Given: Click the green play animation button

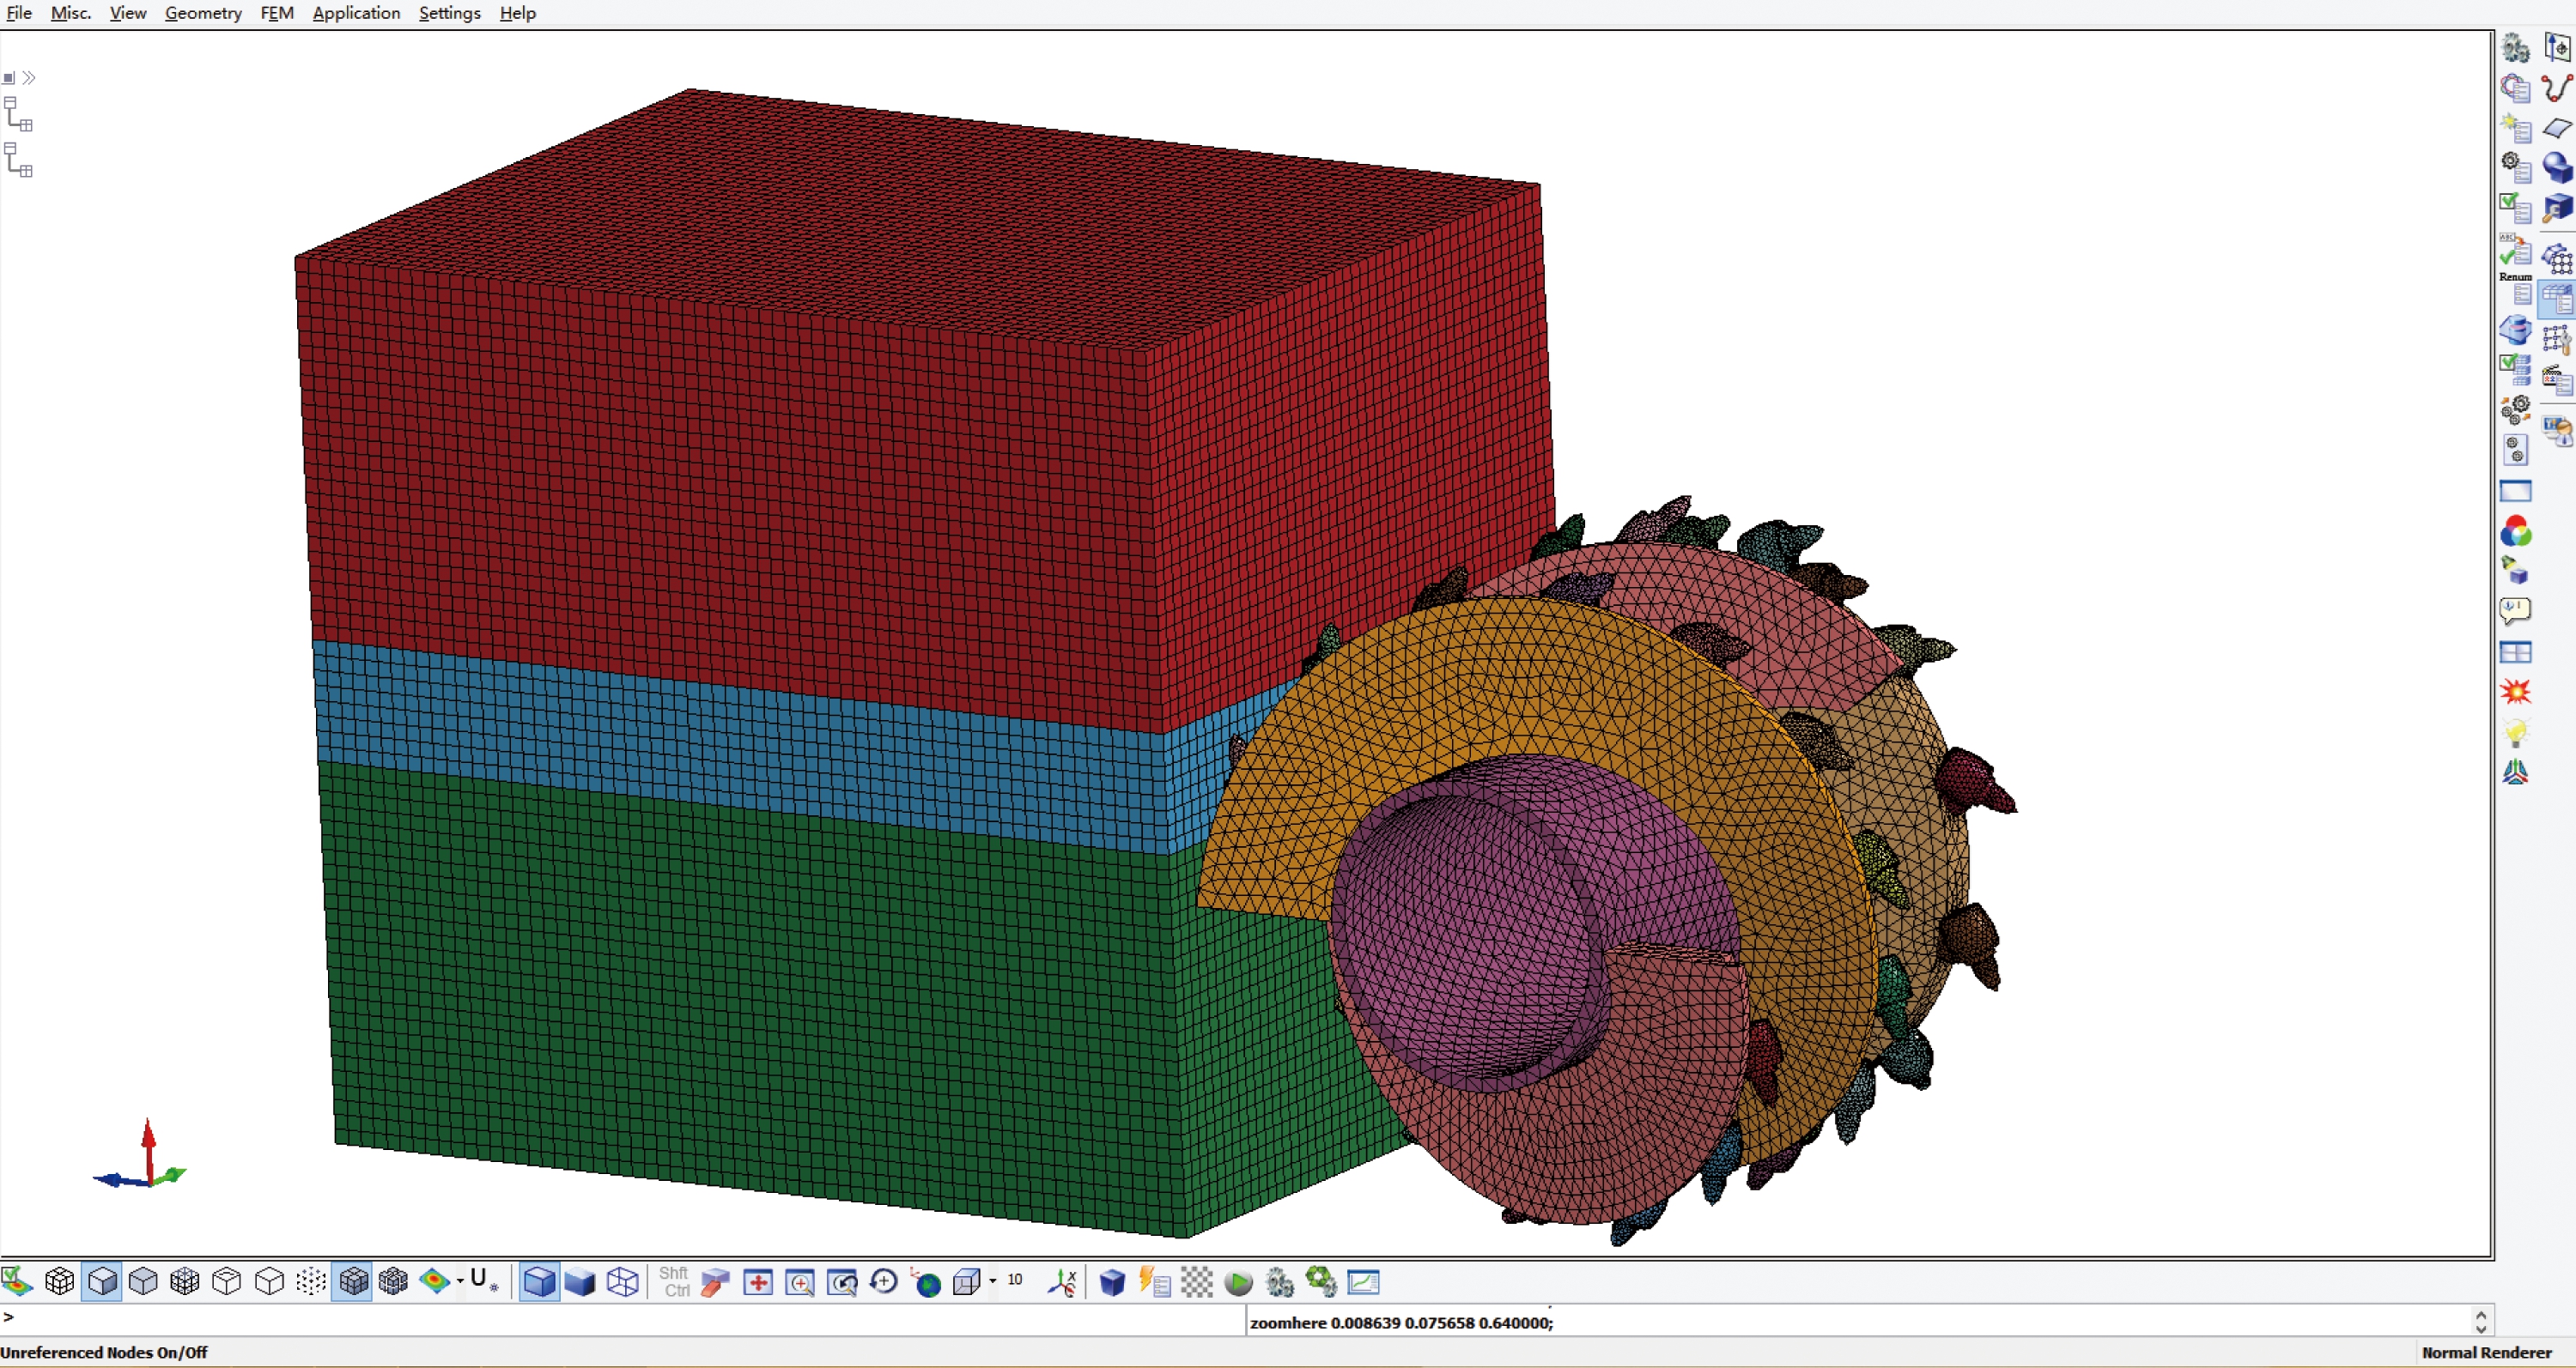Looking at the screenshot, I should click(x=1238, y=1283).
